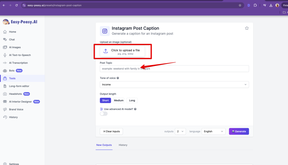Choose Medium output length
Image resolution: width=288 pixels, height=165 pixels.
point(119,100)
